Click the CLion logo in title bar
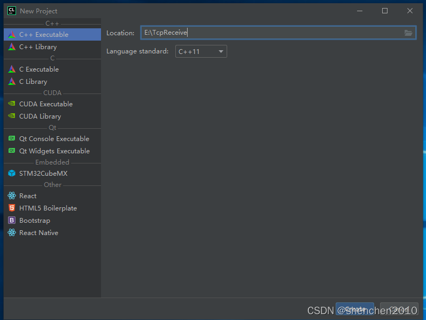426x320 pixels. (12, 11)
